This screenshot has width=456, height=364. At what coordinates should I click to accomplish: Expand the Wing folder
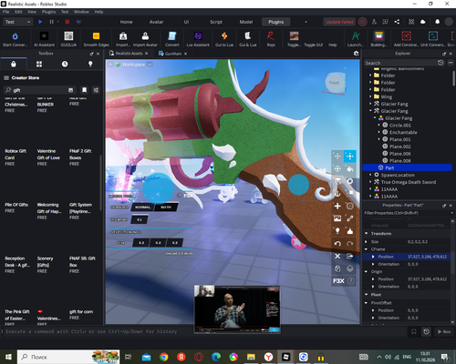[x=370, y=96]
